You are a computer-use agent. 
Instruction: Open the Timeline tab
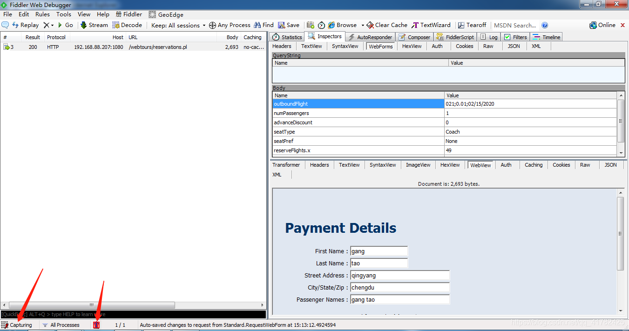[x=547, y=37]
